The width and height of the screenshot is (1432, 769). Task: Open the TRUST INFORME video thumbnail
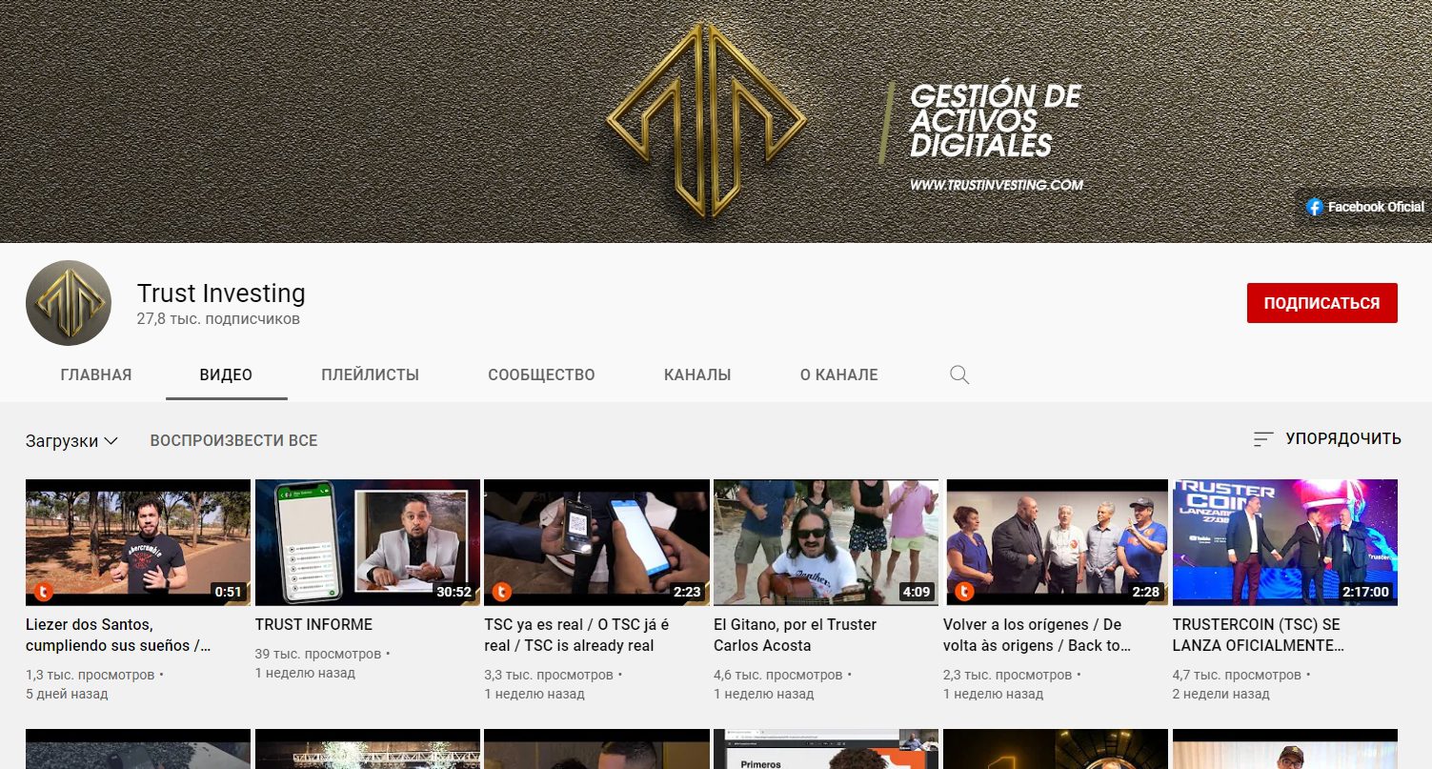[x=368, y=542]
